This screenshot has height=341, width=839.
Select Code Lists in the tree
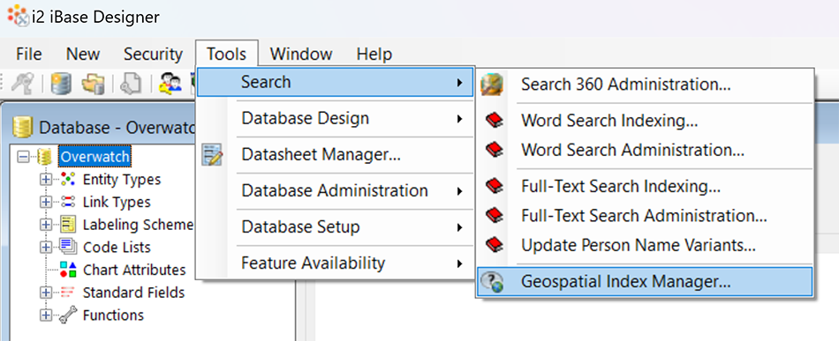[x=117, y=248]
